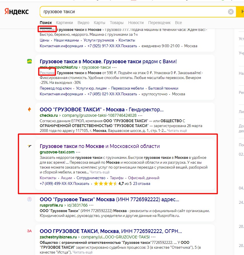Screen dimensions: 244x255
Task: Click the Перевозка мебели sitelink
Action: coord(128,88)
